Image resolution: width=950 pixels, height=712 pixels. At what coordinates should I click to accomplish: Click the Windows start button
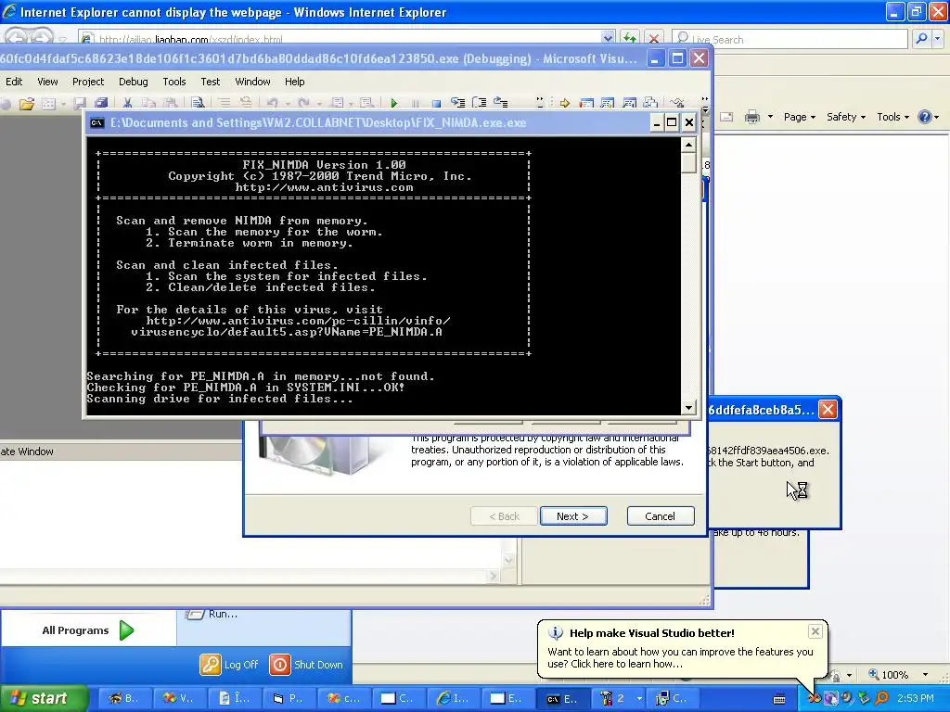pyautogui.click(x=45, y=698)
